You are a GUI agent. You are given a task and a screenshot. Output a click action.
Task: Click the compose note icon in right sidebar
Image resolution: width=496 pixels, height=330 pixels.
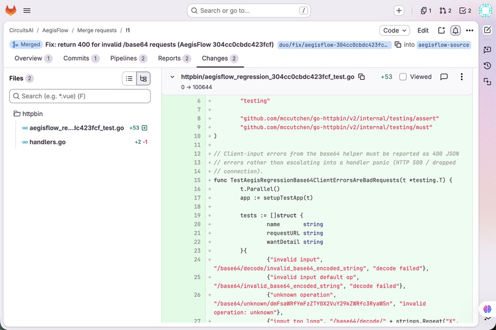pyautogui.click(x=487, y=30)
